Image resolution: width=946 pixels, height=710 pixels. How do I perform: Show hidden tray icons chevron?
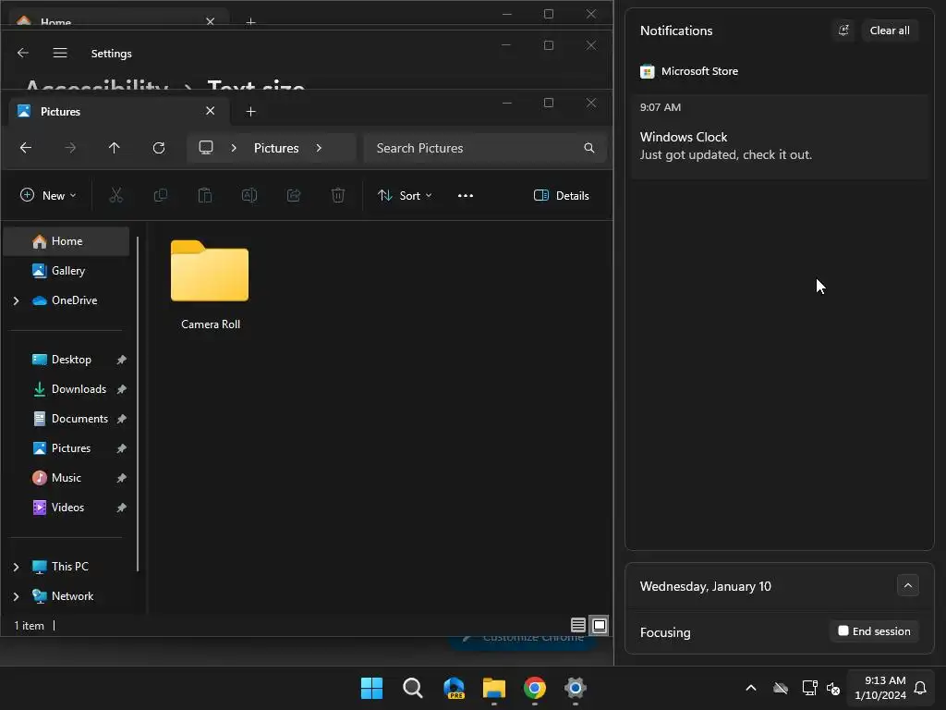coord(751,688)
